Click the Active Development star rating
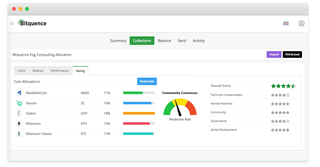Image resolution: width=320 pixels, height=167 pixels. [280, 130]
